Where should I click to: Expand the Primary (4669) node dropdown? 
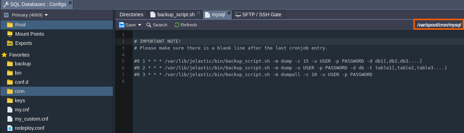[x=46, y=15]
